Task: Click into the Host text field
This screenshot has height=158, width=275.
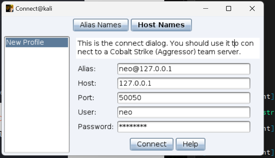Action: 183,83
